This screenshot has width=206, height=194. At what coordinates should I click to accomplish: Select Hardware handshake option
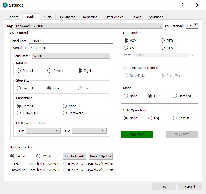pos(65,113)
